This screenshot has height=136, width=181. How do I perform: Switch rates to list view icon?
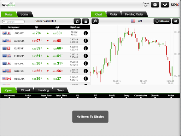[x=85, y=21]
